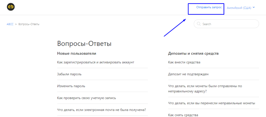Click the ABCC logo icon

(11, 7)
